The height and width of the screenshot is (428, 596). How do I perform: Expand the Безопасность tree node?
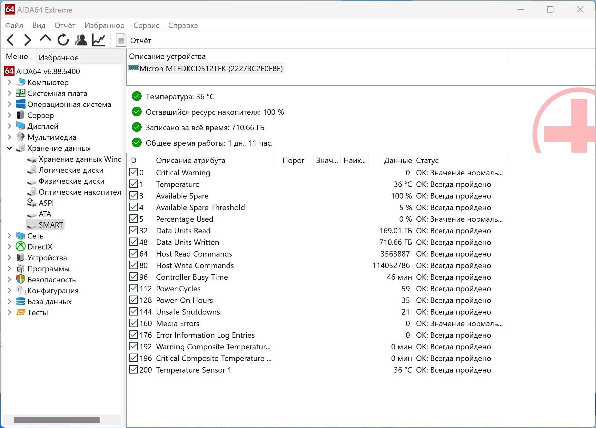(x=9, y=279)
